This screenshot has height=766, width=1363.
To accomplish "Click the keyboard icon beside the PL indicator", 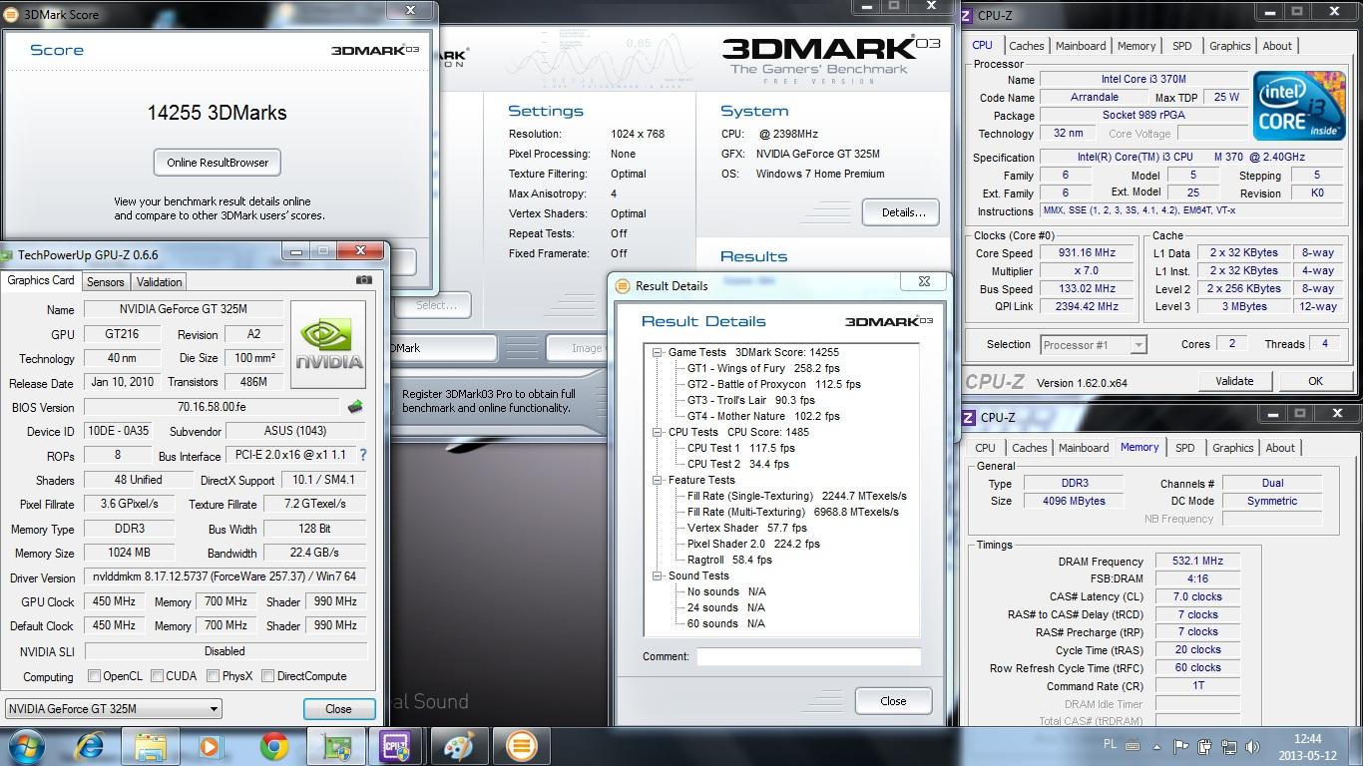I will point(1135,745).
